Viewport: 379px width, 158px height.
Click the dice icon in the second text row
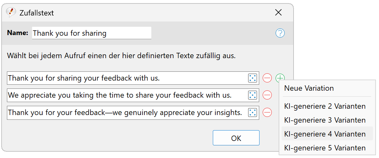click(252, 95)
